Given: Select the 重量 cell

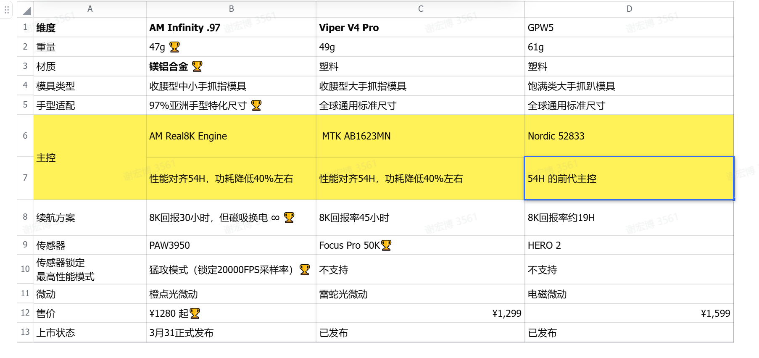Looking at the screenshot, I should pyautogui.click(x=90, y=47).
